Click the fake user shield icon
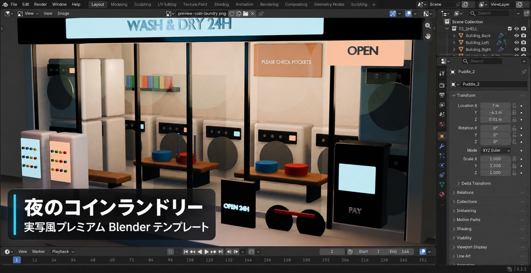 (232, 14)
